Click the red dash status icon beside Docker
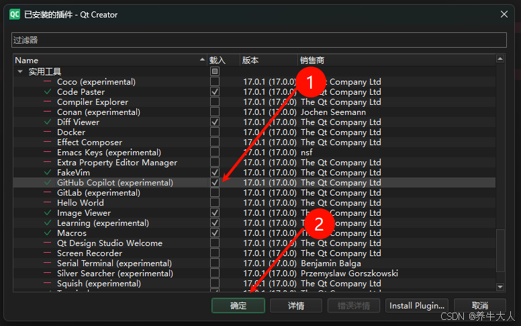The width and height of the screenshot is (521, 326). coord(48,132)
